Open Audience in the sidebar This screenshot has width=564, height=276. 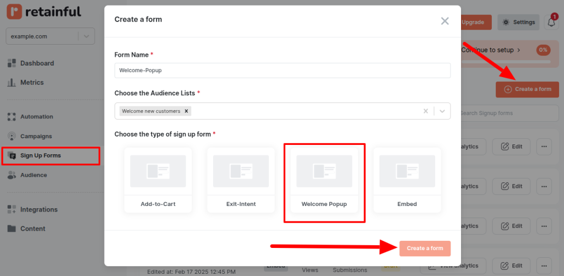pyautogui.click(x=34, y=175)
